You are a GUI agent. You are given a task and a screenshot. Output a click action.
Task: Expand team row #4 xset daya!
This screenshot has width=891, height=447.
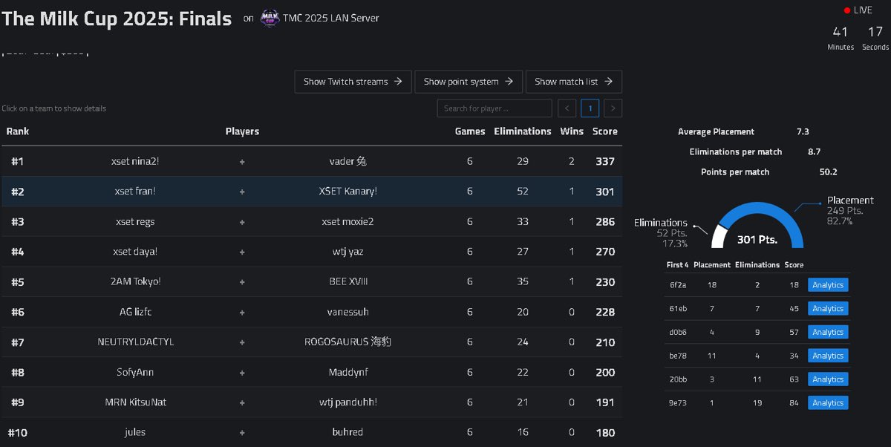pos(312,252)
